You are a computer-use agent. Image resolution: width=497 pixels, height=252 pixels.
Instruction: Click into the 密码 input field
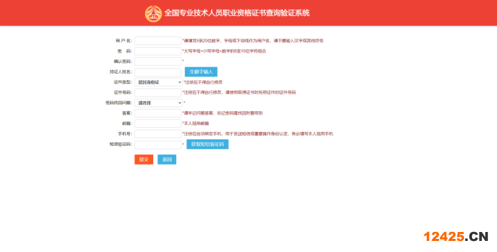click(x=158, y=51)
